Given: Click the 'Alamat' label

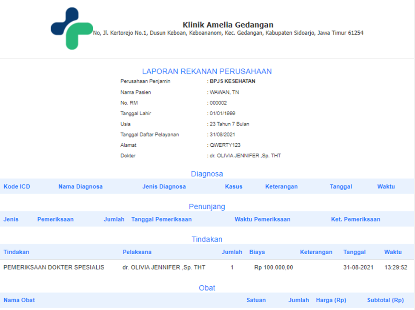Looking at the screenshot, I should click(129, 145).
